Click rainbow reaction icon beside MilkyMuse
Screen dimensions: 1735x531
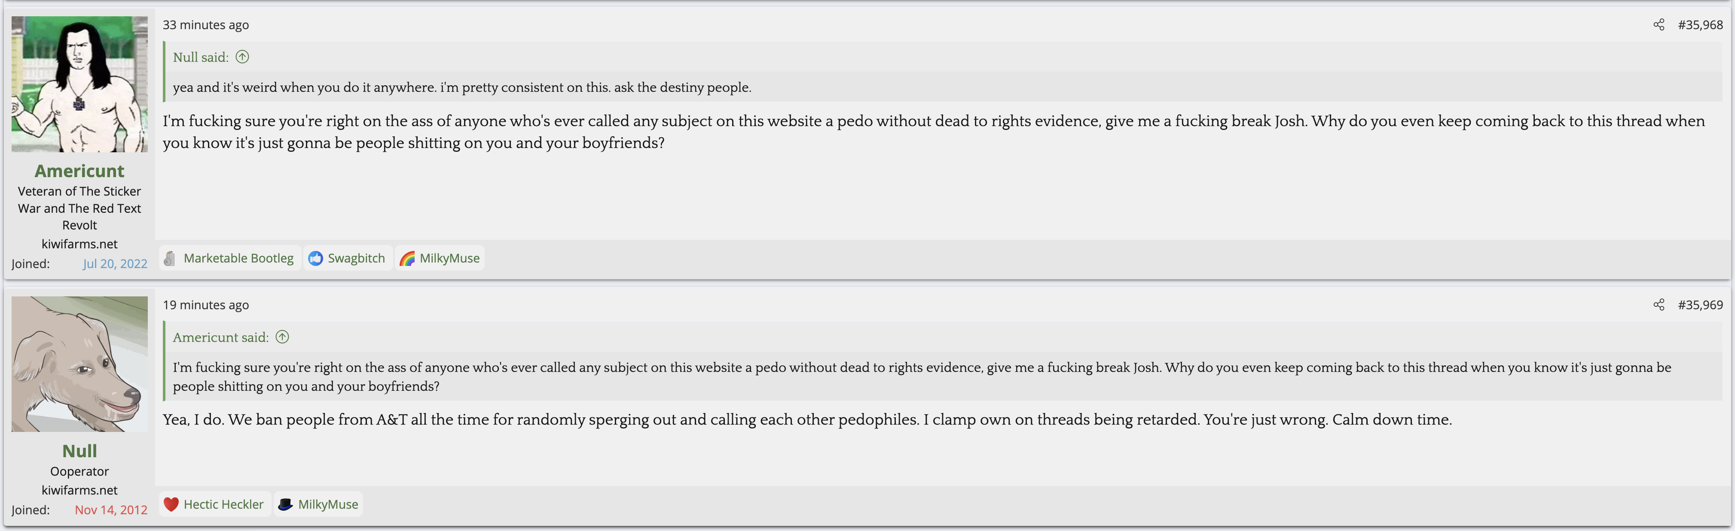pyautogui.click(x=407, y=258)
